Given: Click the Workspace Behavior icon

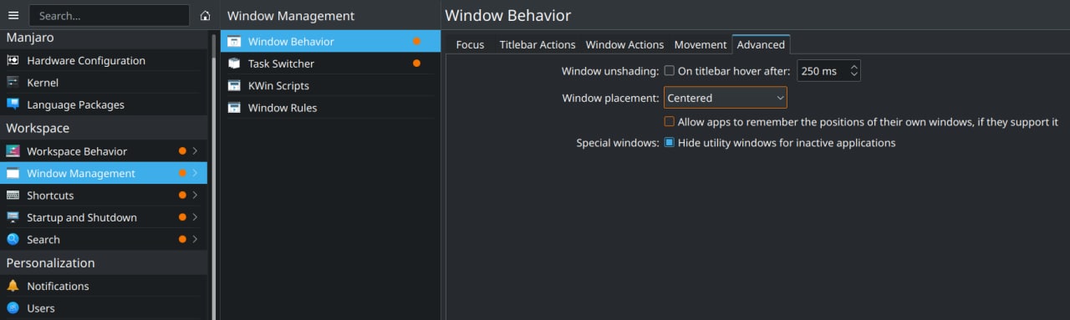Looking at the screenshot, I should pos(13,151).
